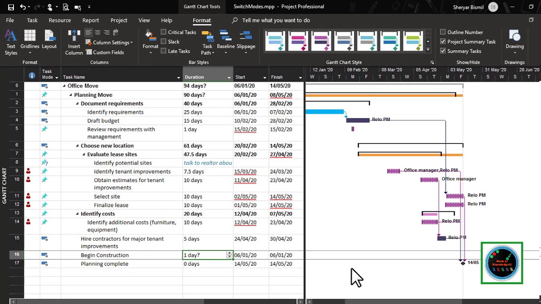Uncheck Project Summary Task
Screen dimensions: 541x304
coord(443,41)
